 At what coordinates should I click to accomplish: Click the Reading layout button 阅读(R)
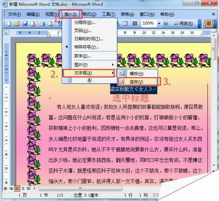coord(183,23)
